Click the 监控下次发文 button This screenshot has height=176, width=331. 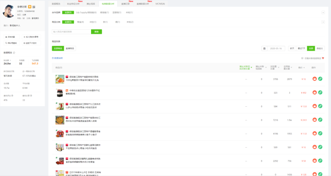point(31,43)
